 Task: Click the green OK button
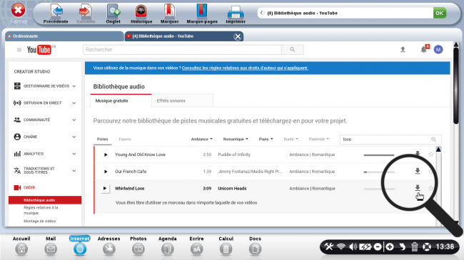pos(439,13)
